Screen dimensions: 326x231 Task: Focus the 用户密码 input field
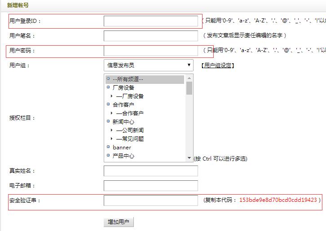151,51
